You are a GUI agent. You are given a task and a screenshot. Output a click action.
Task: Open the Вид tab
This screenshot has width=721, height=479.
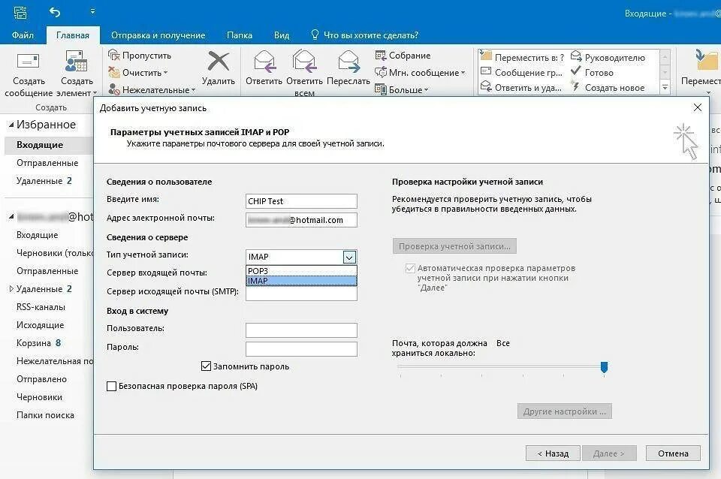tap(282, 35)
